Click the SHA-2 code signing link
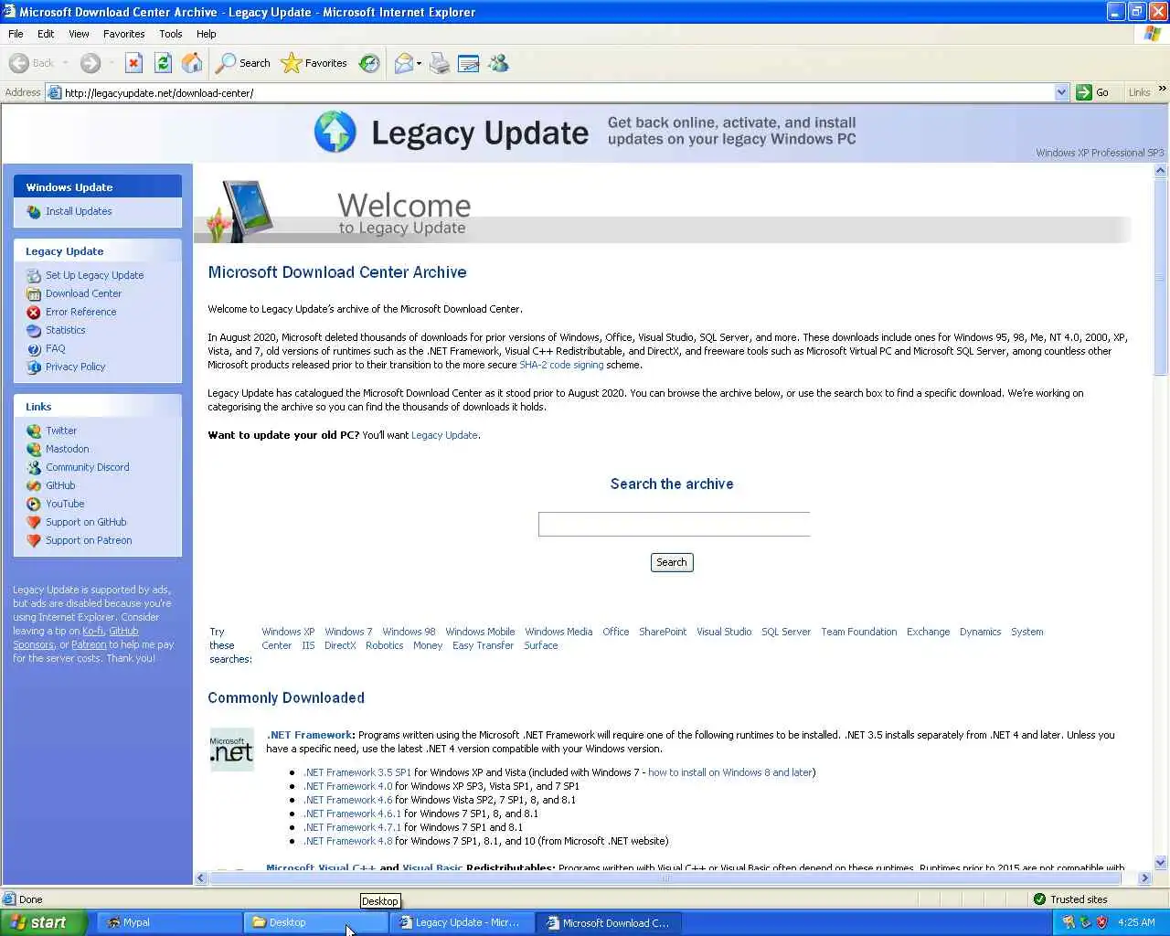 pos(561,365)
